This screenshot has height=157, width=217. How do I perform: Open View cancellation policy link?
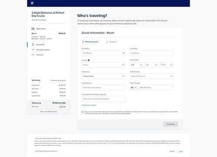click(x=49, y=112)
